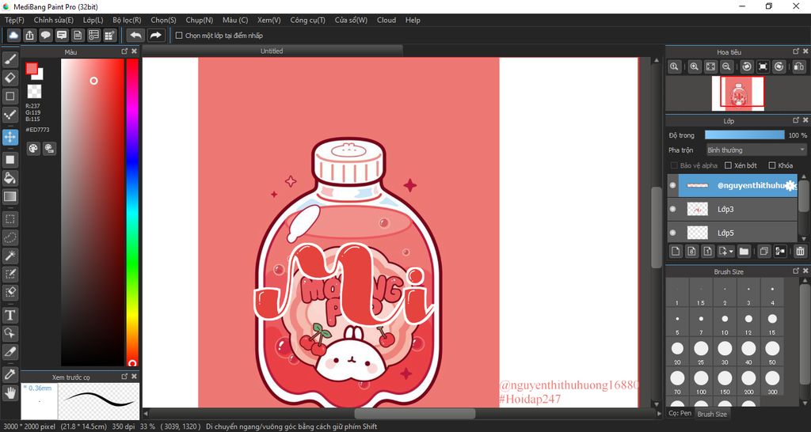Add a new layer folder
The width and height of the screenshot is (811, 432).
point(744,252)
